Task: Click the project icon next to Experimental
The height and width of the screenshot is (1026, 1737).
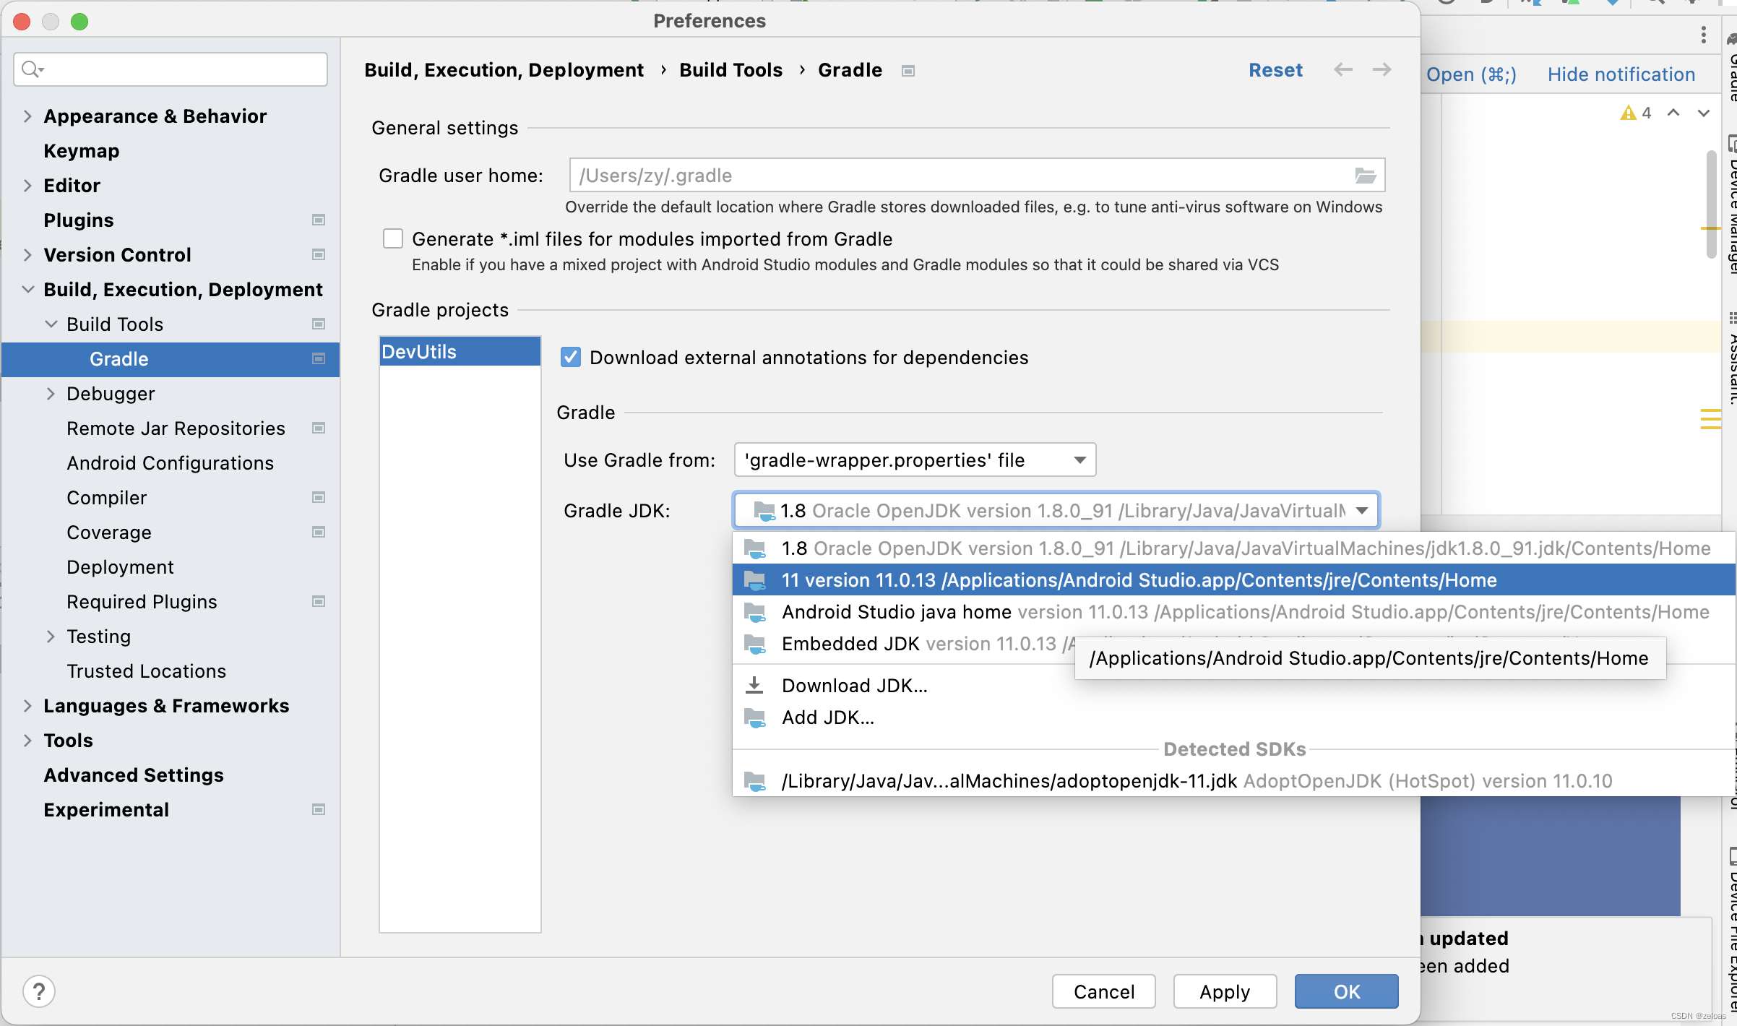Action: click(318, 809)
